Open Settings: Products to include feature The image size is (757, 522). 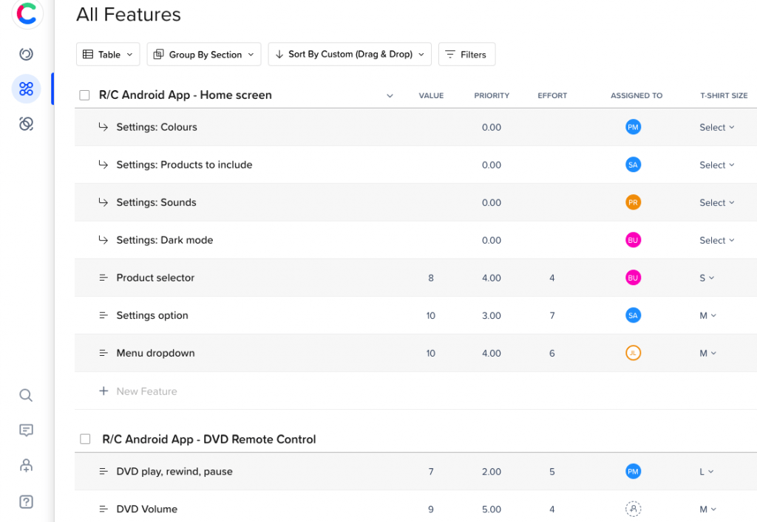tap(184, 165)
